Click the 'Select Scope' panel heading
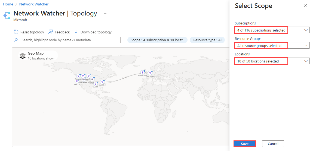 253,6
